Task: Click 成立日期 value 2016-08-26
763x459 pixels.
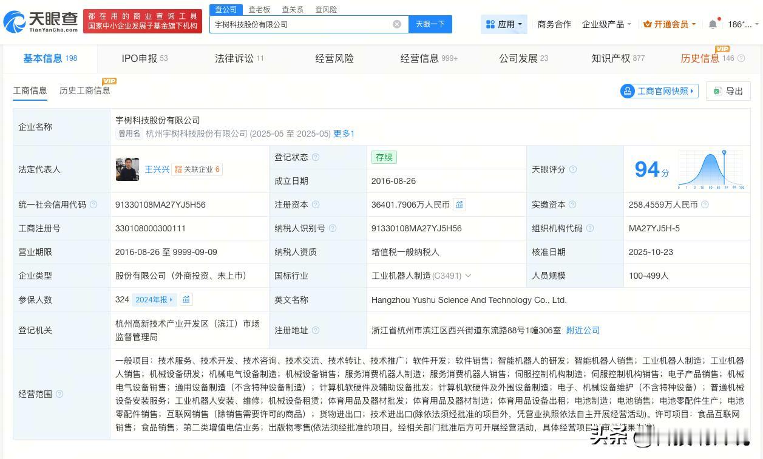Action: click(x=392, y=181)
